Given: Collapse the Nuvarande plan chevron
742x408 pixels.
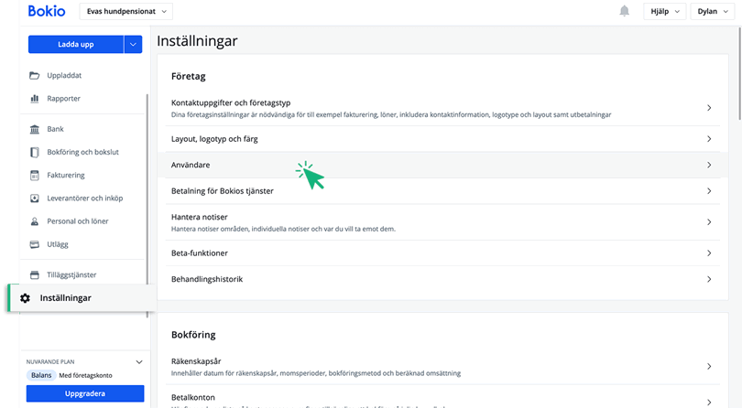Looking at the screenshot, I should coord(139,362).
